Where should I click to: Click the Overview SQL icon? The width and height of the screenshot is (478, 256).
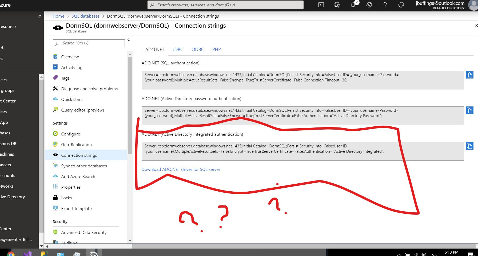tap(55, 56)
